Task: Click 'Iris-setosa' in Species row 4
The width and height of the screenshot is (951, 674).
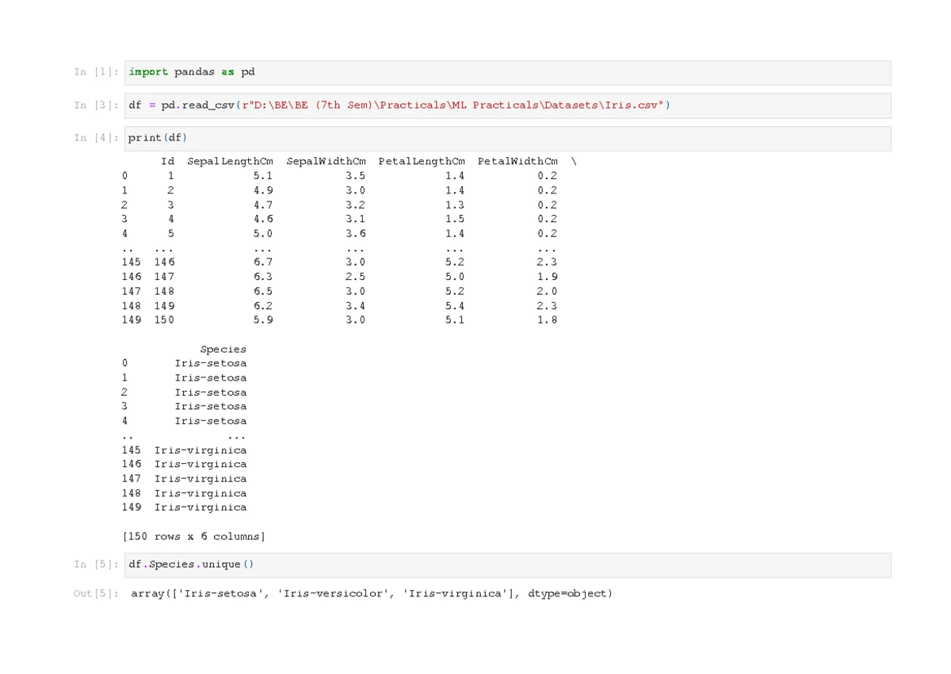Action: (211, 421)
